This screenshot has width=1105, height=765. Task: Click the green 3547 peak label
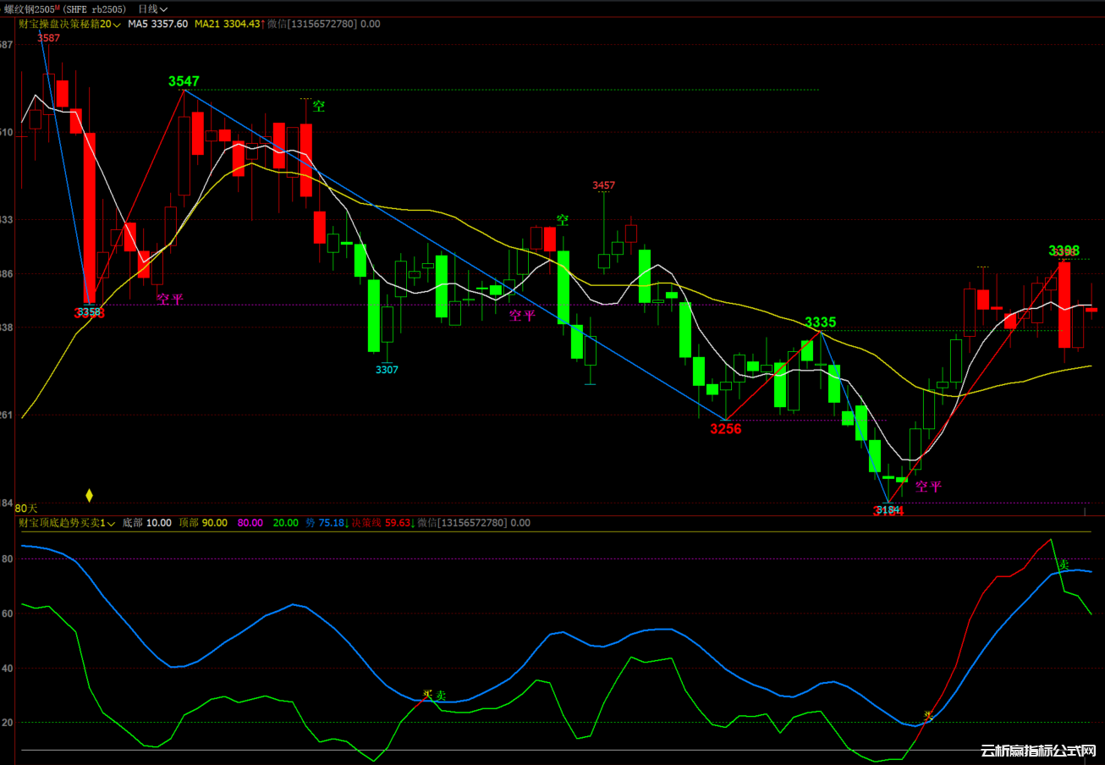tap(184, 81)
